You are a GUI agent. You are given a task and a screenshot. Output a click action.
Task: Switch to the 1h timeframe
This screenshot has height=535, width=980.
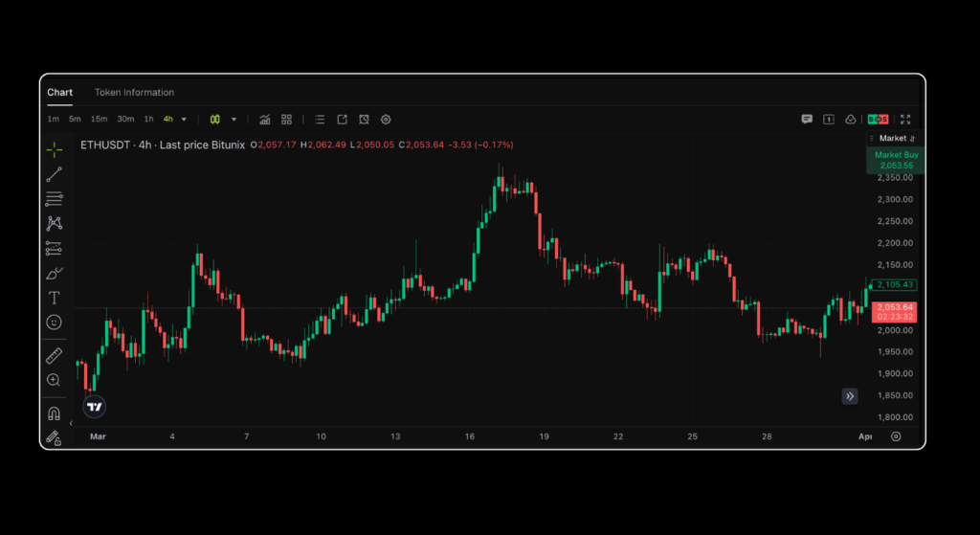148,119
